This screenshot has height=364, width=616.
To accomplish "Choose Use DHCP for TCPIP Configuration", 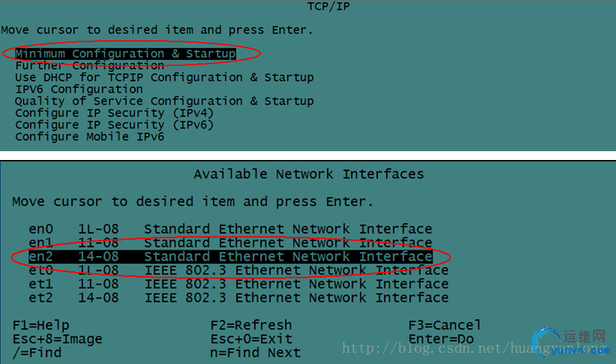I will point(164,78).
